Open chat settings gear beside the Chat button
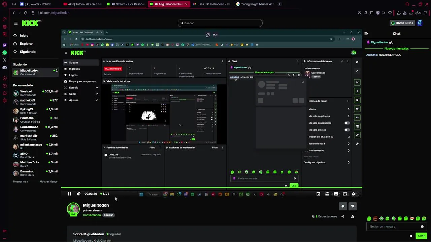 tap(411, 236)
